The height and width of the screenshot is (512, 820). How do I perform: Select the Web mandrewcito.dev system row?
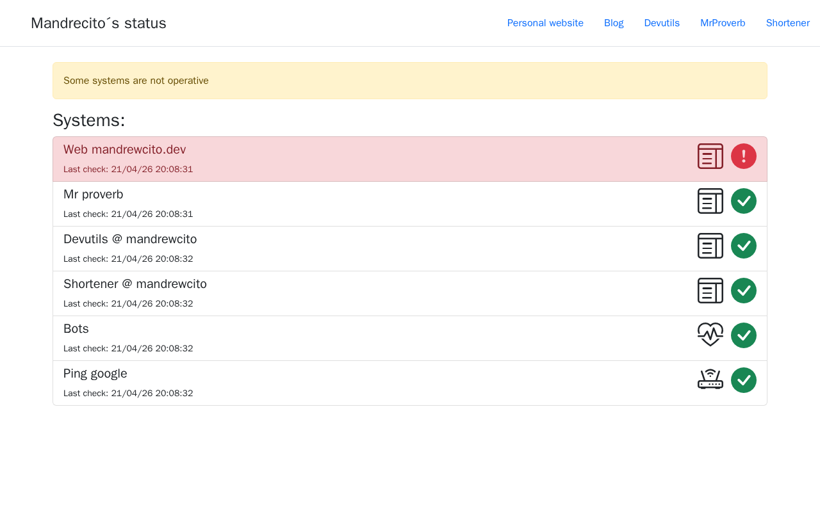coord(410,159)
